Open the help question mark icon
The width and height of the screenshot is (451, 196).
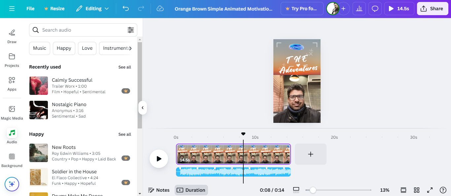[x=443, y=190]
